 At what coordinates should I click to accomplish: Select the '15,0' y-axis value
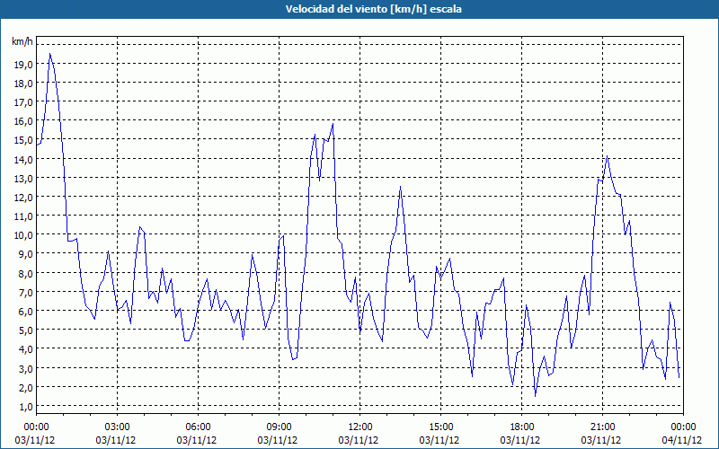(23, 140)
